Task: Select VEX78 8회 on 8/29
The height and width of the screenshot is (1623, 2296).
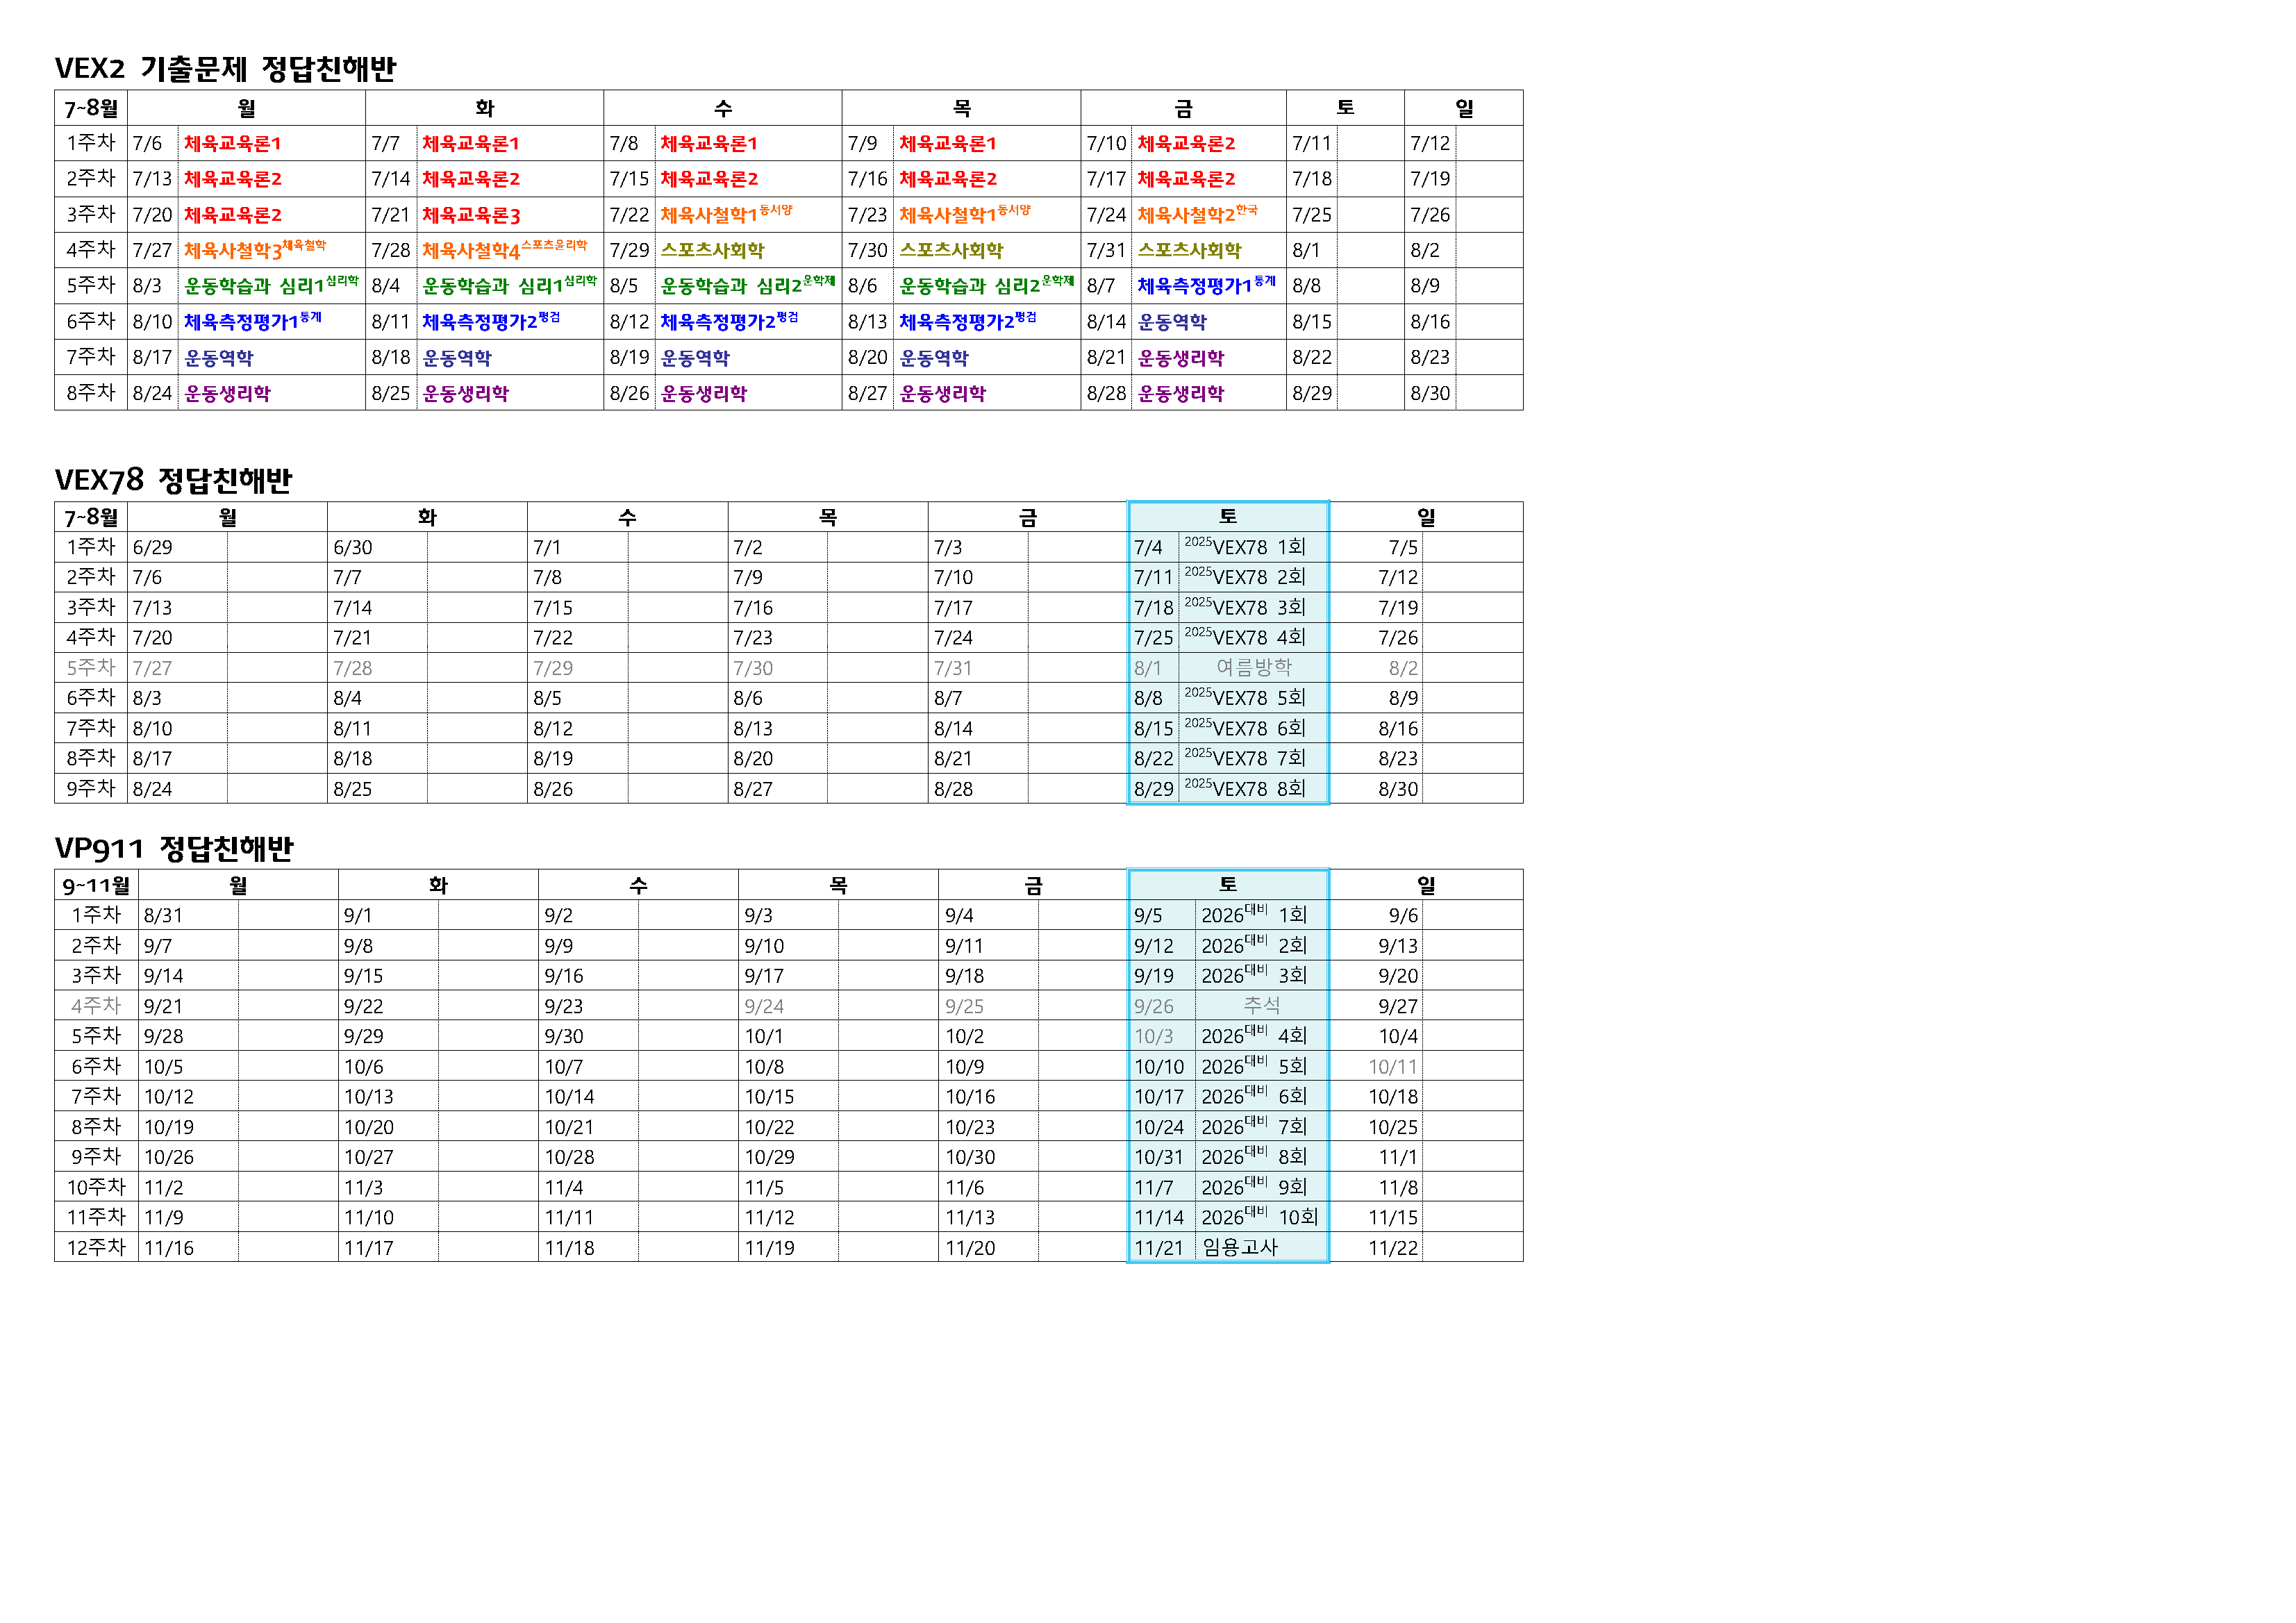Action: [1245, 788]
